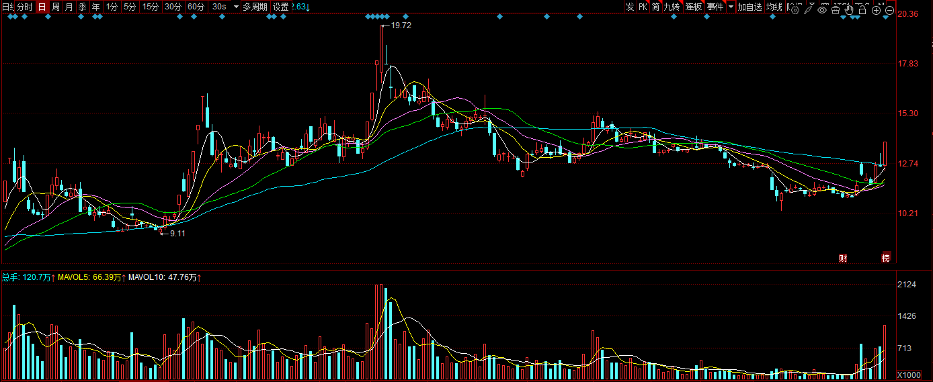The image size is (933, 382).
Task: Click the diamond marker below 均线 button
Action: click(772, 17)
